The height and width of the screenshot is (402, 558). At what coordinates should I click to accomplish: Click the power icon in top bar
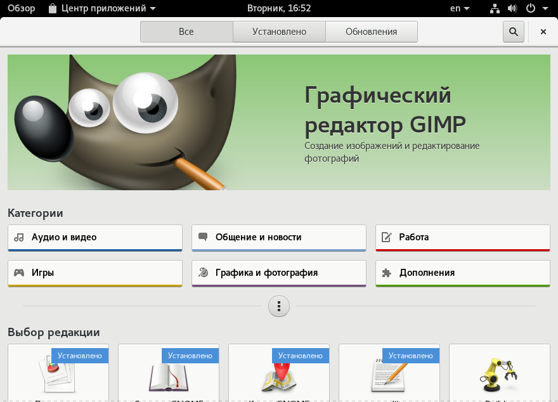(531, 8)
